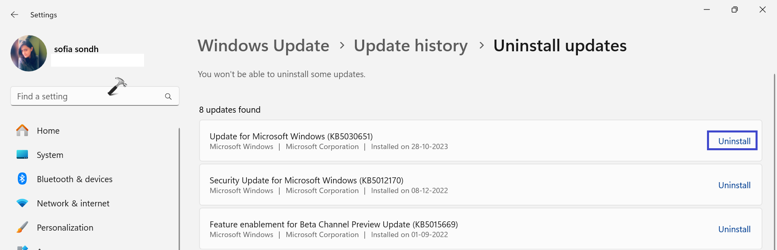Click the Network wifi icon
The height and width of the screenshot is (250, 777).
click(22, 203)
